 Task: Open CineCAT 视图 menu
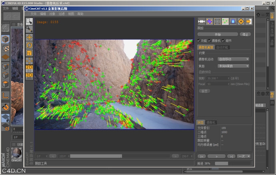pos(71,14)
